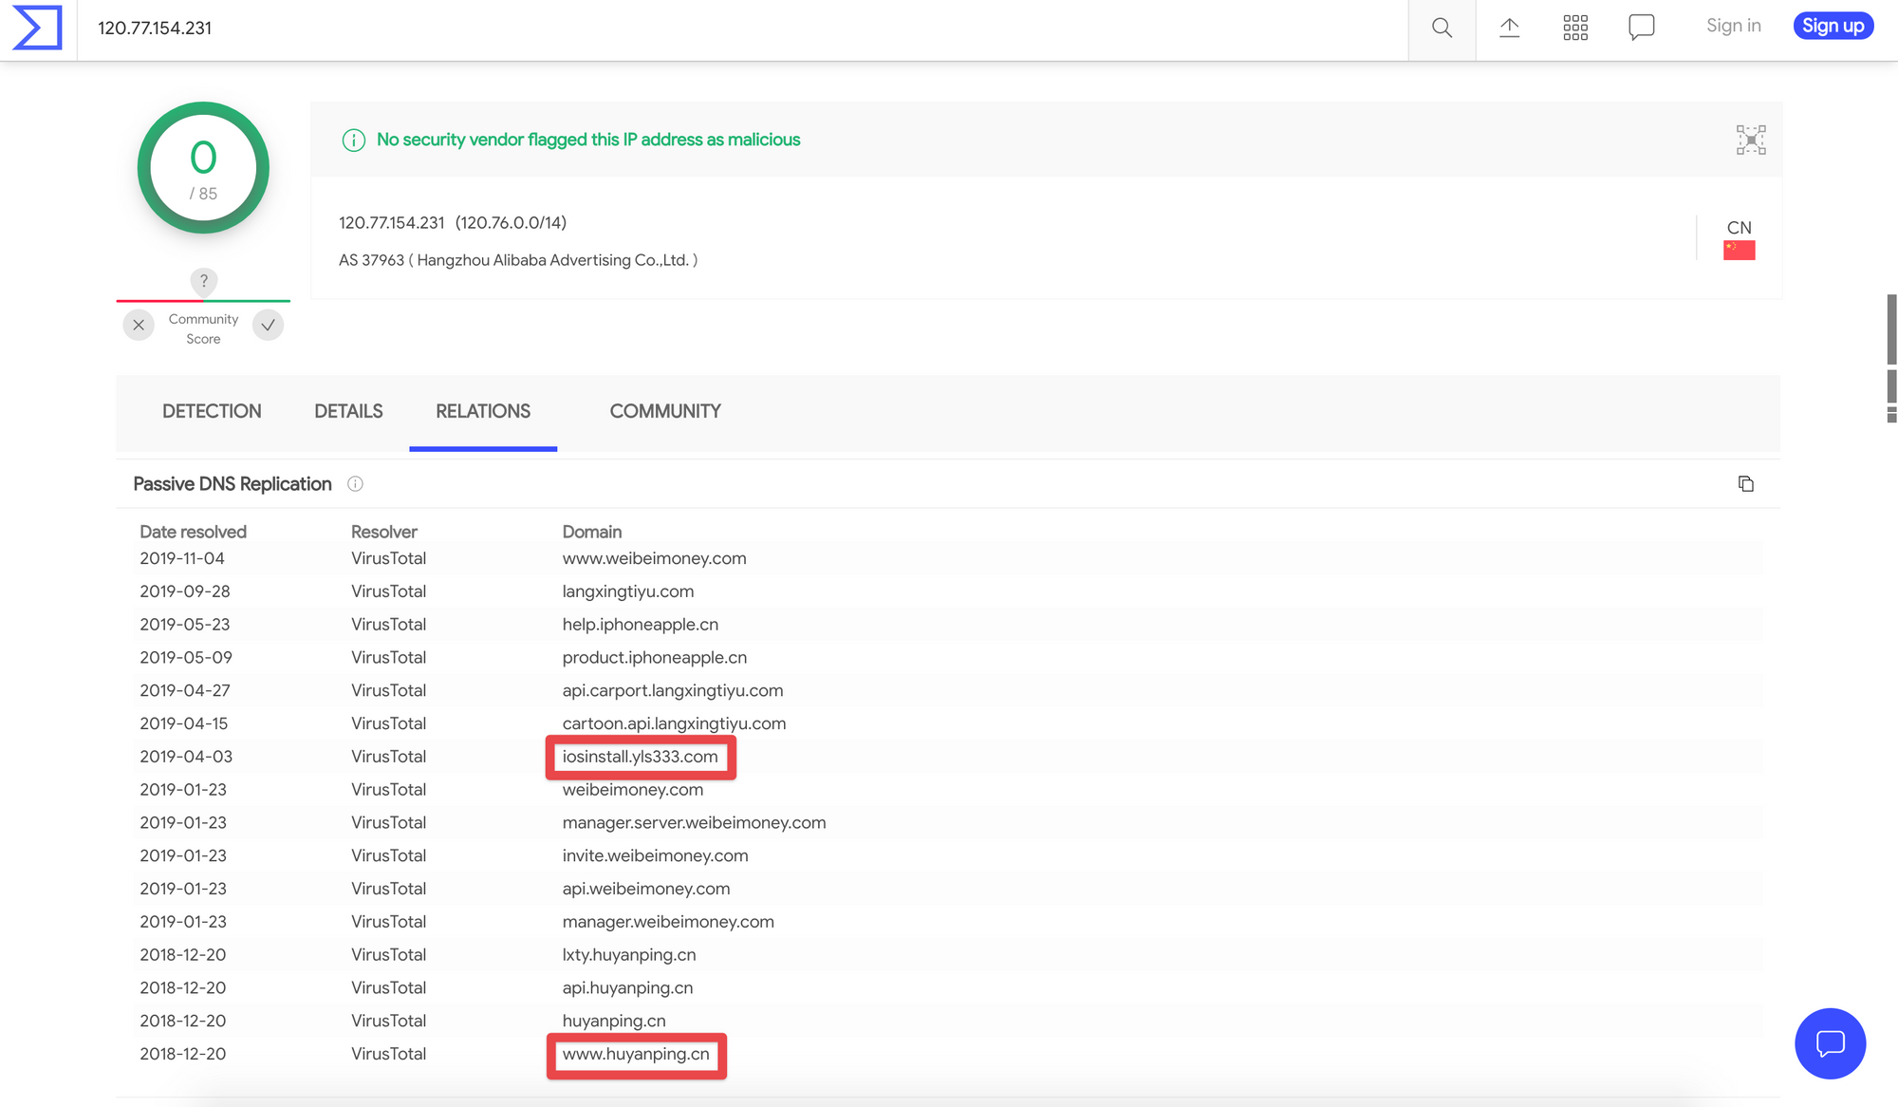Click the detection summary info icon
1898x1107 pixels.
point(353,141)
